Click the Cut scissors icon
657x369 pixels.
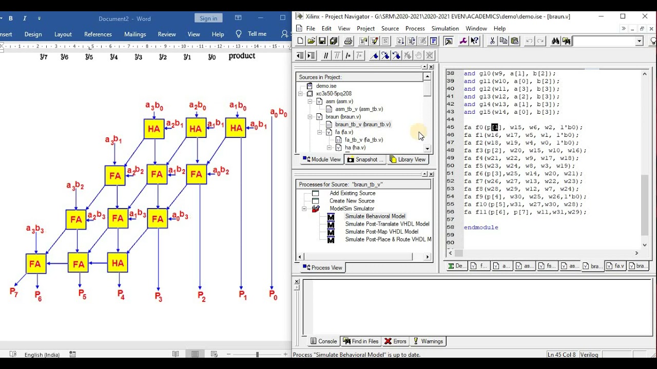click(x=492, y=41)
